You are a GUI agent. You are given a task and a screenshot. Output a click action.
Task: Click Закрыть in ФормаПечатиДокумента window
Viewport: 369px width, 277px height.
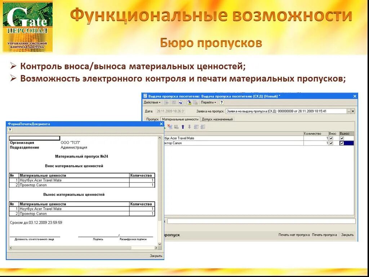tap(156, 256)
